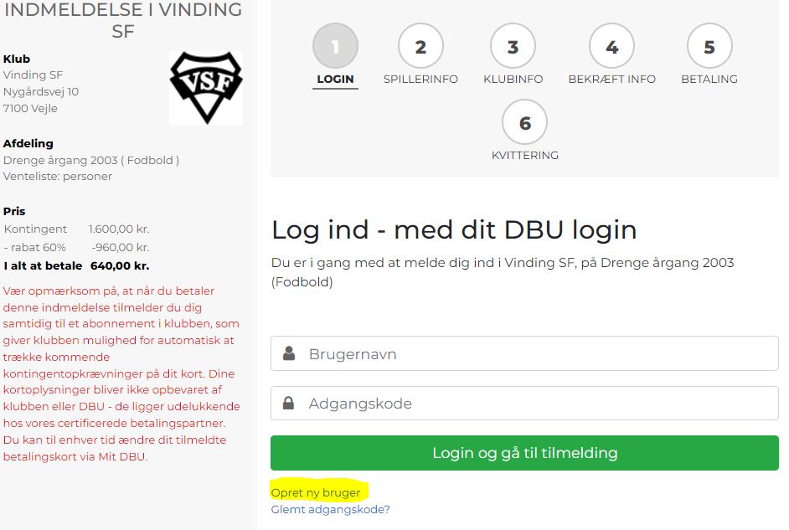Click Login og gå til tilmelding button
The height and width of the screenshot is (530, 789).
click(x=525, y=453)
